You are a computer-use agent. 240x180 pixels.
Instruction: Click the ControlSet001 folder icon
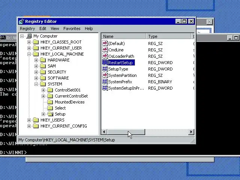click(50, 90)
